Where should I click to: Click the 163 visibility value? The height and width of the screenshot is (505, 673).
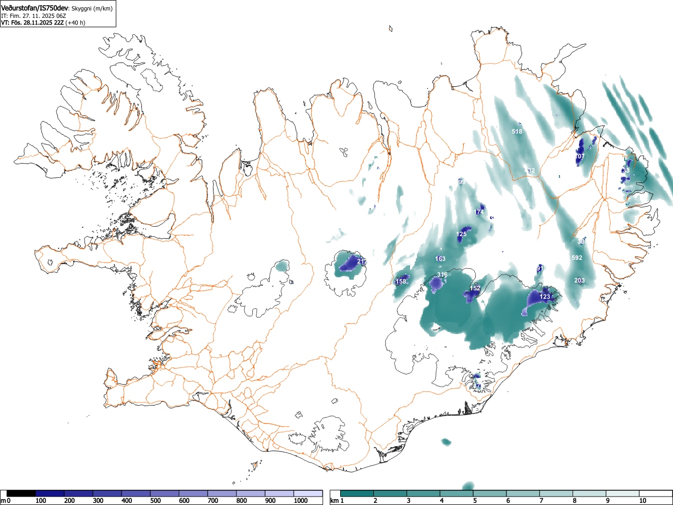[x=440, y=259]
